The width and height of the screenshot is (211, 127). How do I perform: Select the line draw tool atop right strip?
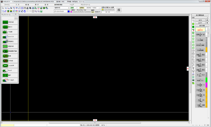click(193, 21)
